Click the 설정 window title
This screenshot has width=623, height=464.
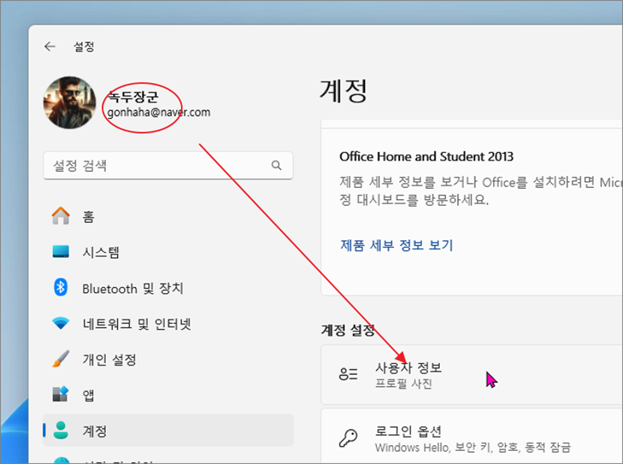[x=84, y=47]
